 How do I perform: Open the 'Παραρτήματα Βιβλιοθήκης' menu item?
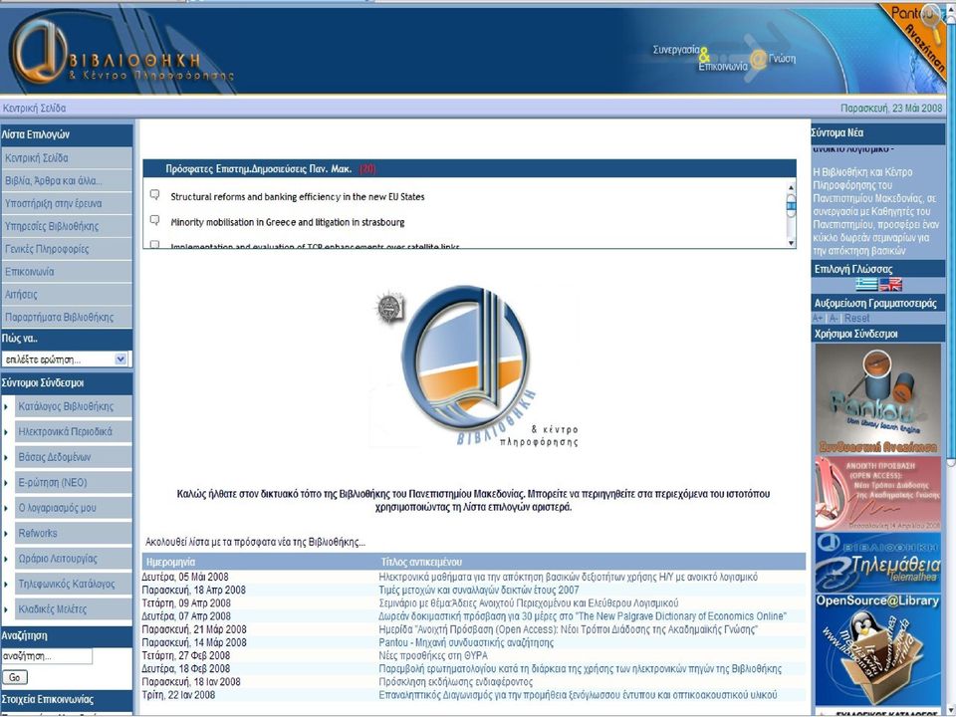coord(67,317)
